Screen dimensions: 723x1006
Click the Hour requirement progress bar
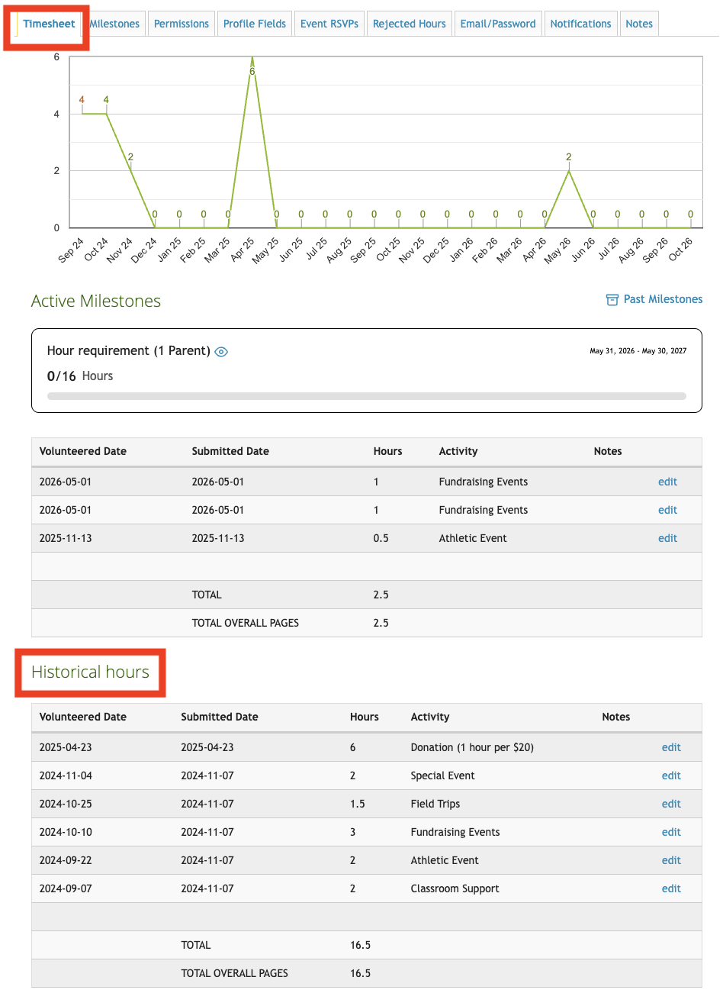pyautogui.click(x=367, y=396)
